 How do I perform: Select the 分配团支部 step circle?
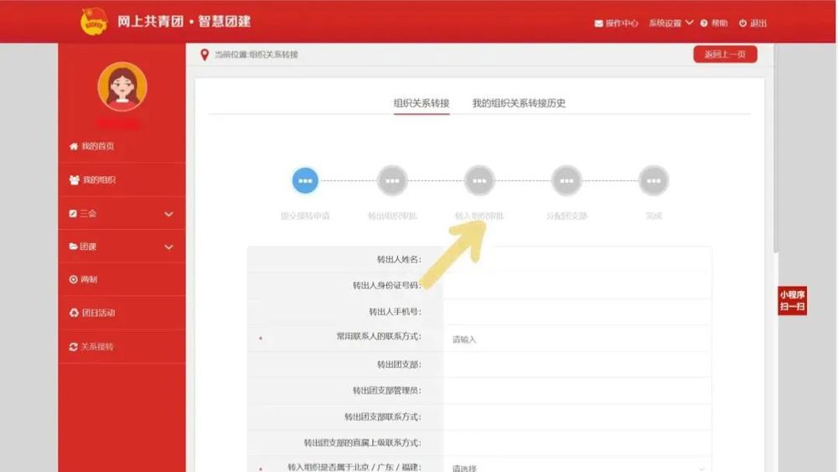[x=566, y=181]
